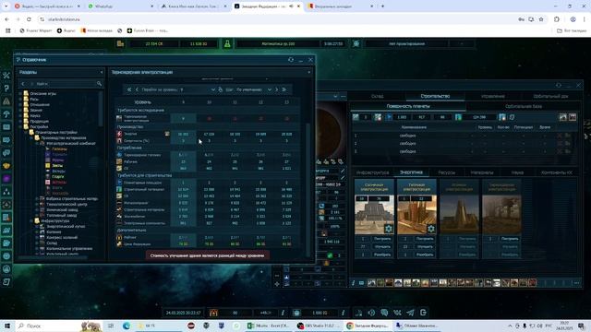Screen dimensions: 591x332
Task: Toggle the small icon beside the Энергия row
Action: coord(167,134)
